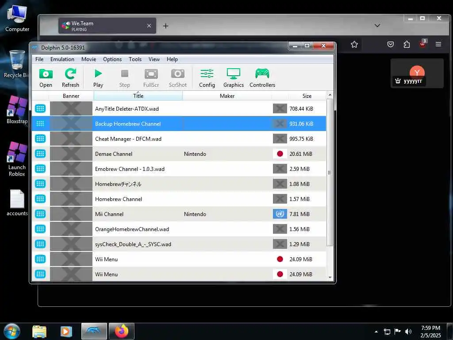Open the File menu in Dolphin
453x340 pixels.
click(39, 59)
